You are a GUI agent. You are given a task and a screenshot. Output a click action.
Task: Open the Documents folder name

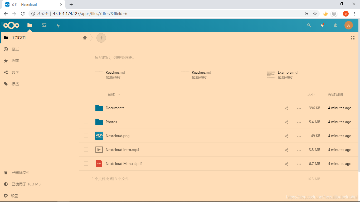pos(115,108)
